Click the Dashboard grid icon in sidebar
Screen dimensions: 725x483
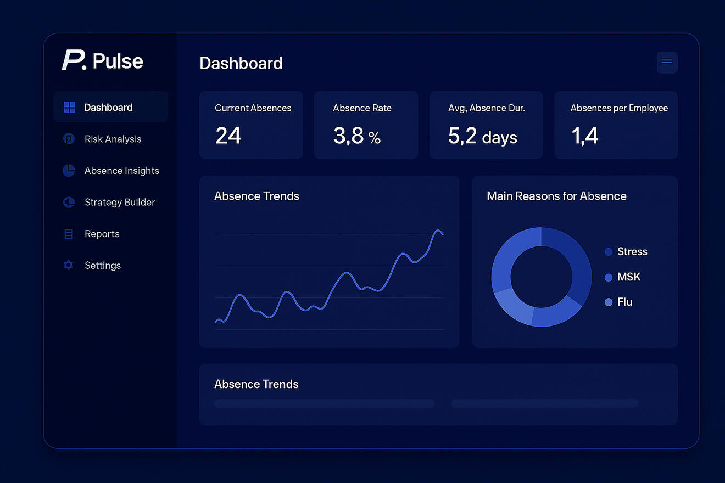pos(69,107)
